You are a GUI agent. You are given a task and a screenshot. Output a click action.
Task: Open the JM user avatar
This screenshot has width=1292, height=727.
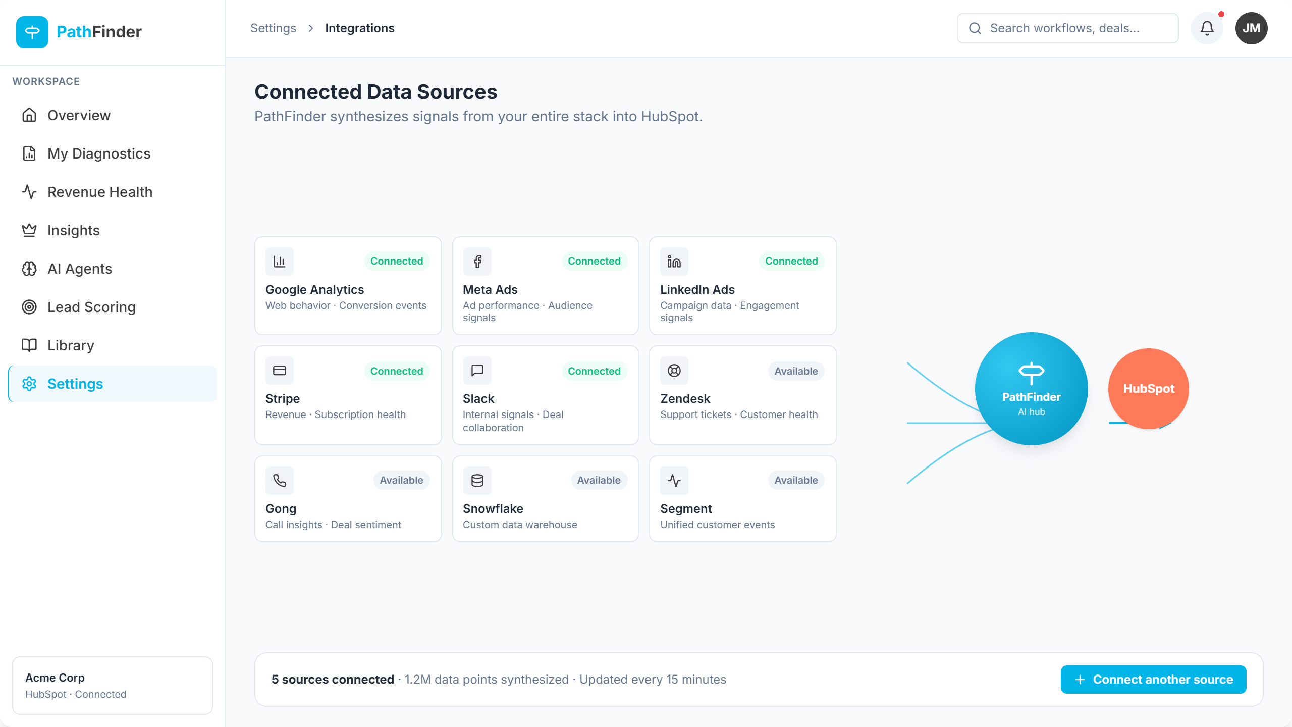1251,28
